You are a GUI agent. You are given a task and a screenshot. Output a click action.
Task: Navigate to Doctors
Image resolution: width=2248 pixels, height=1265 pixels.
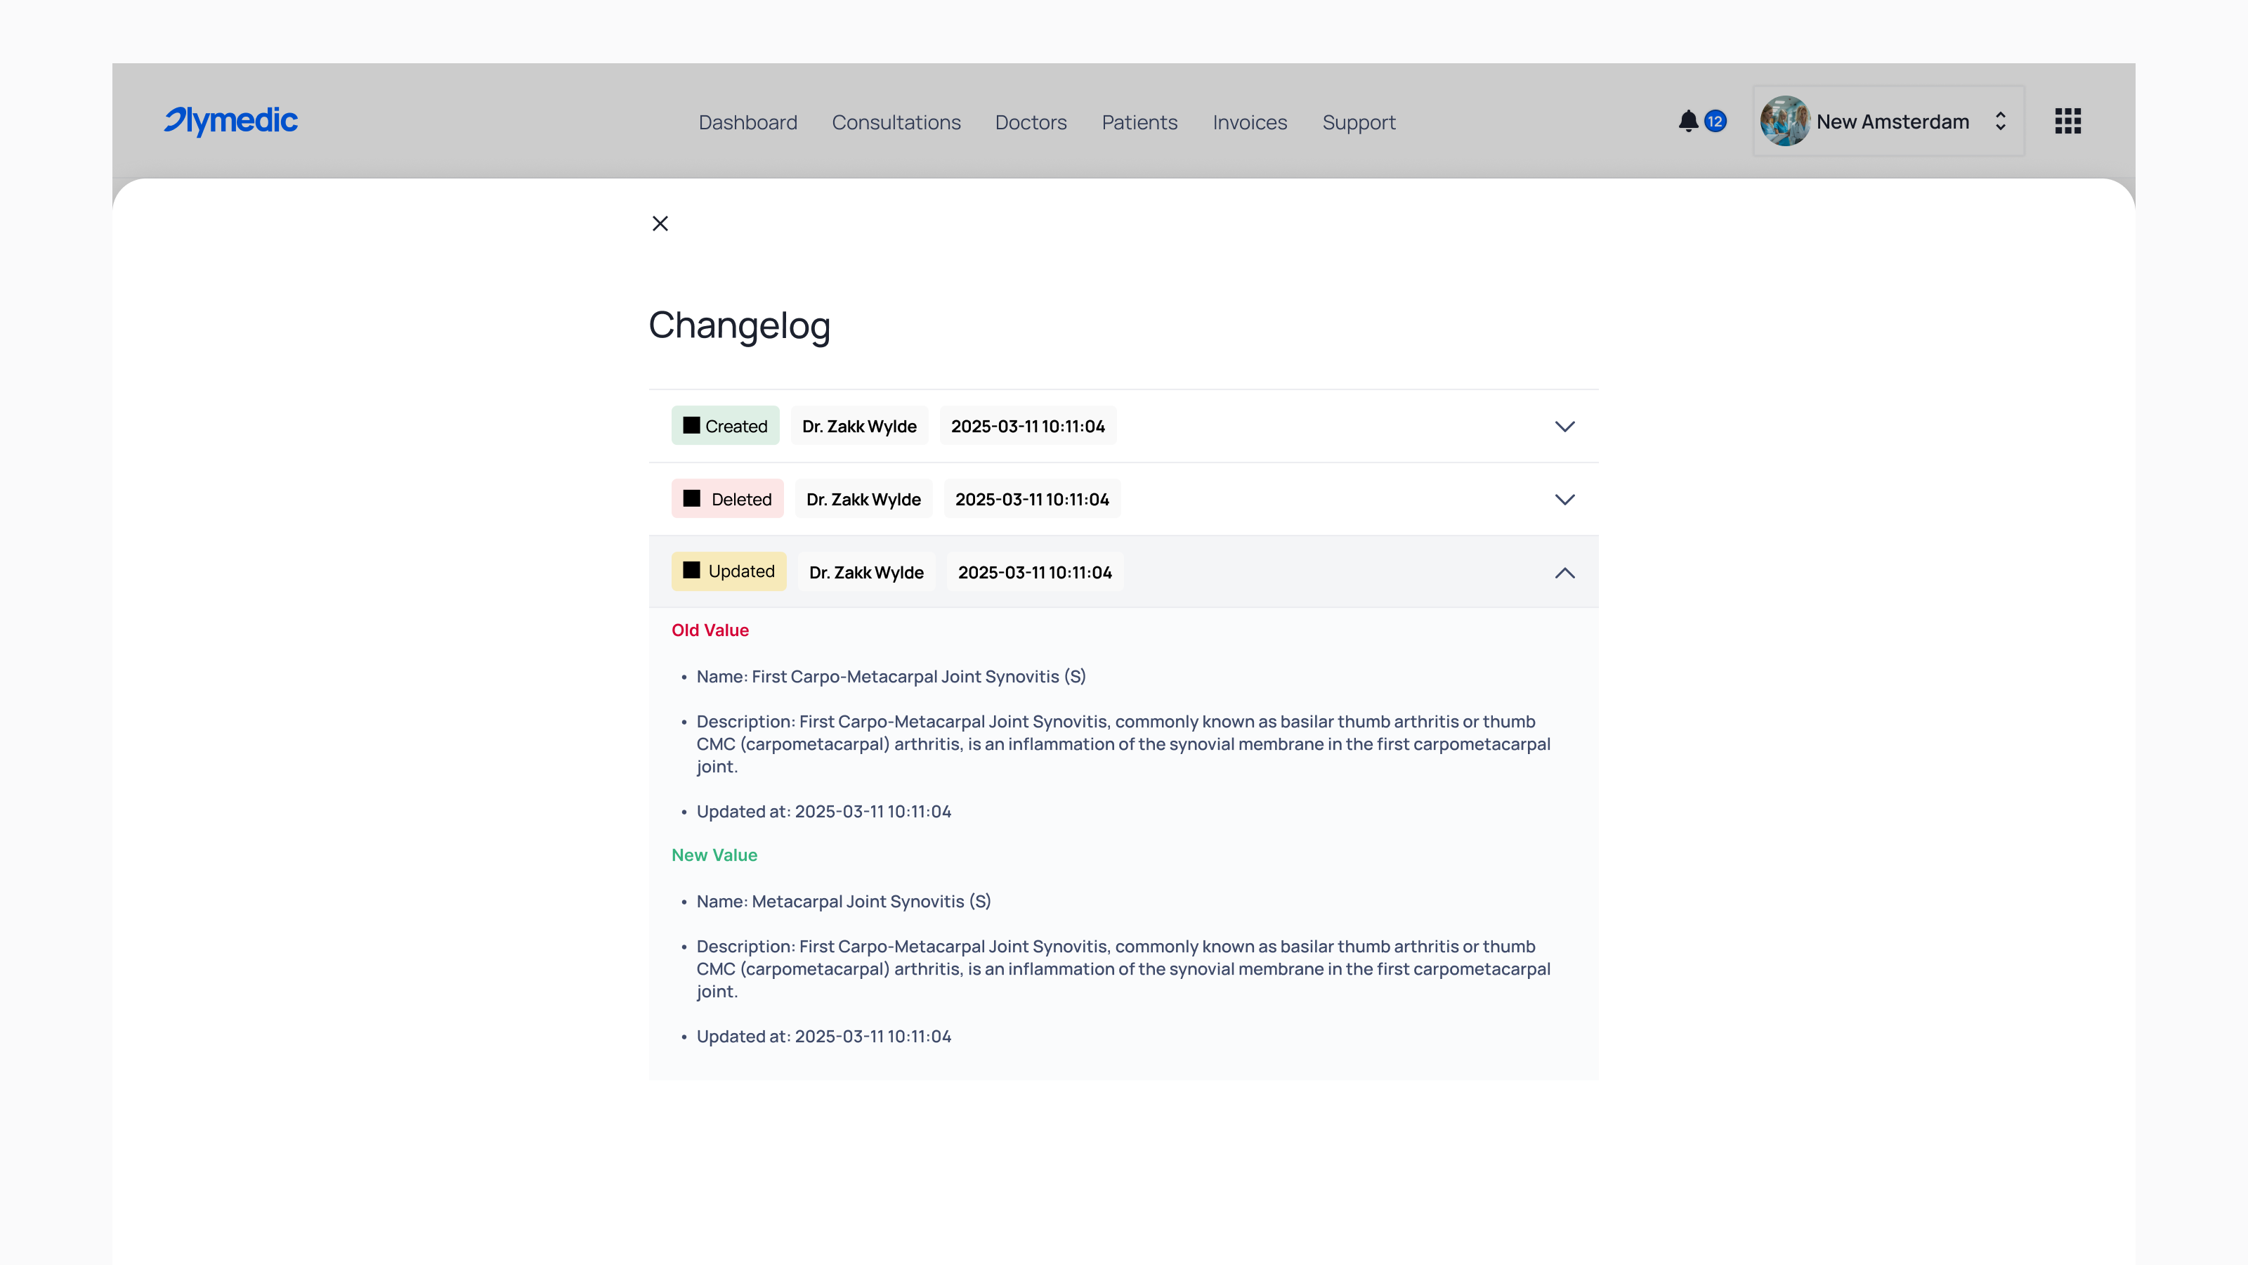pyautogui.click(x=1031, y=122)
